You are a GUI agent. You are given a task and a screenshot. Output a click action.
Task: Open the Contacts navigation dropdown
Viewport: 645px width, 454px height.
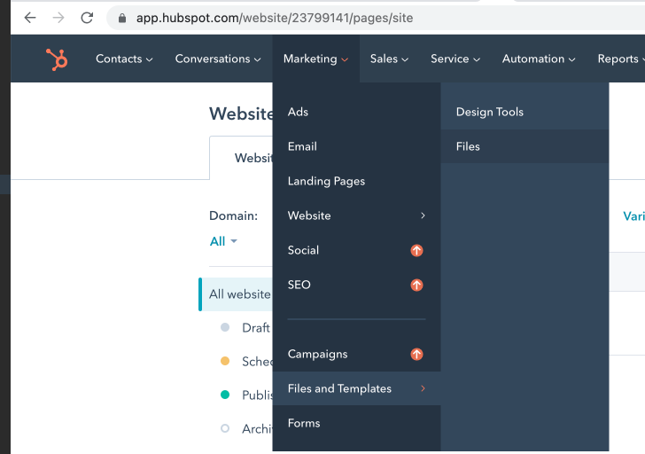pos(124,59)
